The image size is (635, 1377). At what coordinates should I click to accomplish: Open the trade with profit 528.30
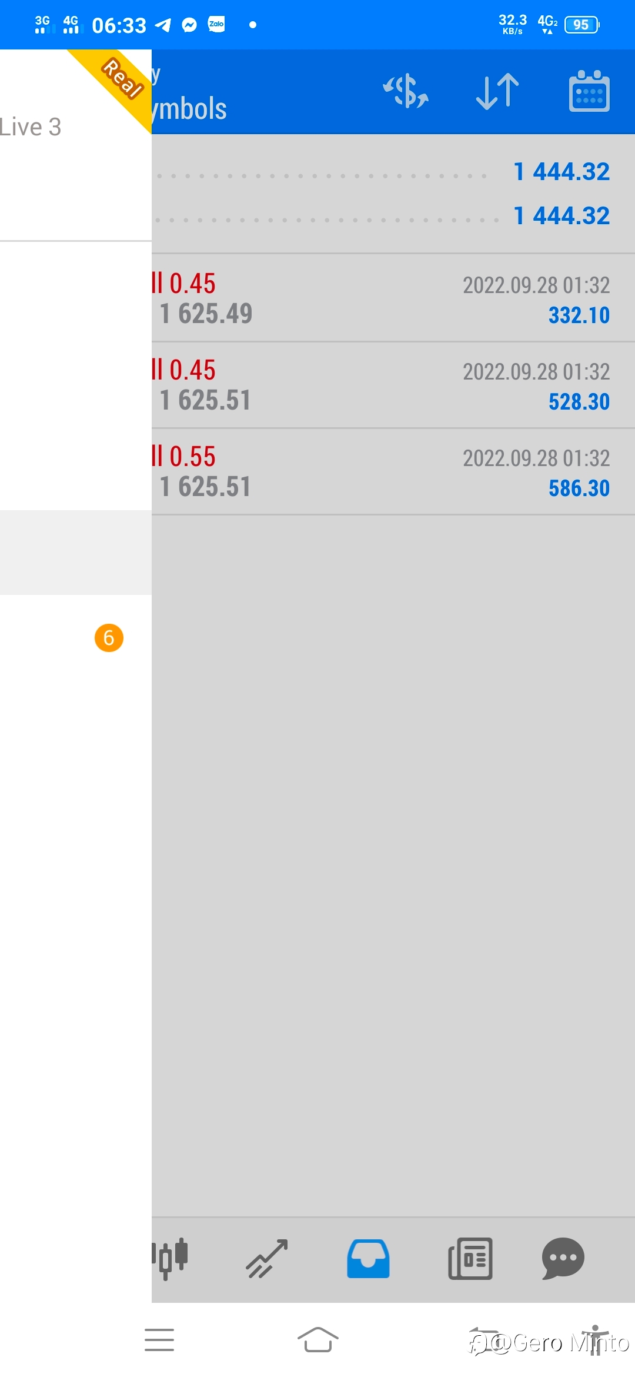(x=393, y=385)
